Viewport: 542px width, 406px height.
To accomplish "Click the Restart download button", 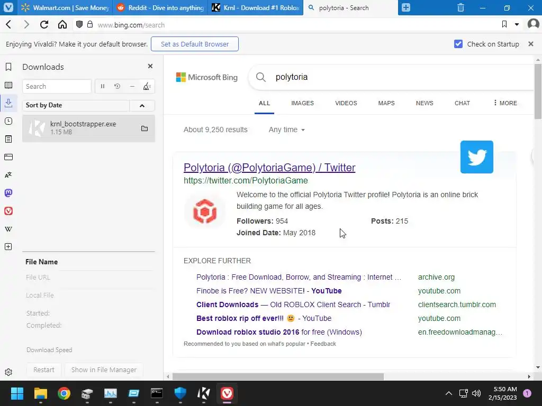I will point(43,370).
